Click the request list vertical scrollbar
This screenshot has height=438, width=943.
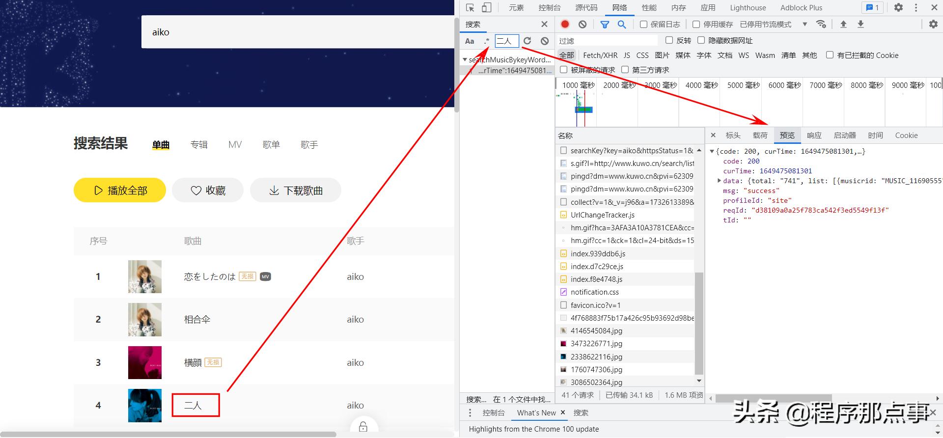699,323
